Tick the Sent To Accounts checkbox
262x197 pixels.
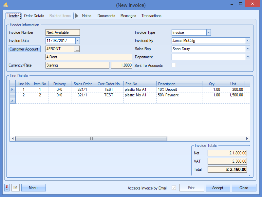[174, 65]
